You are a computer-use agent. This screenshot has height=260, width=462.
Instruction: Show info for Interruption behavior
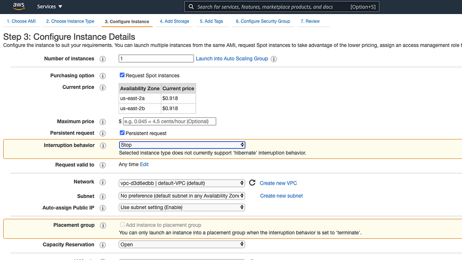[x=103, y=146]
